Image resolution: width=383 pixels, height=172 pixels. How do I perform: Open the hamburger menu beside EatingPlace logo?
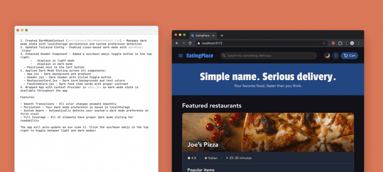pyautogui.click(x=181, y=56)
